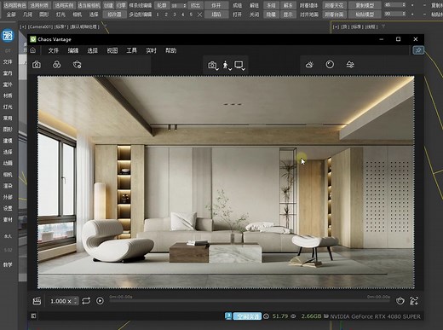Click the filter funnel icon in right viewport
The height and width of the screenshot is (330, 443).
[x=383, y=26]
